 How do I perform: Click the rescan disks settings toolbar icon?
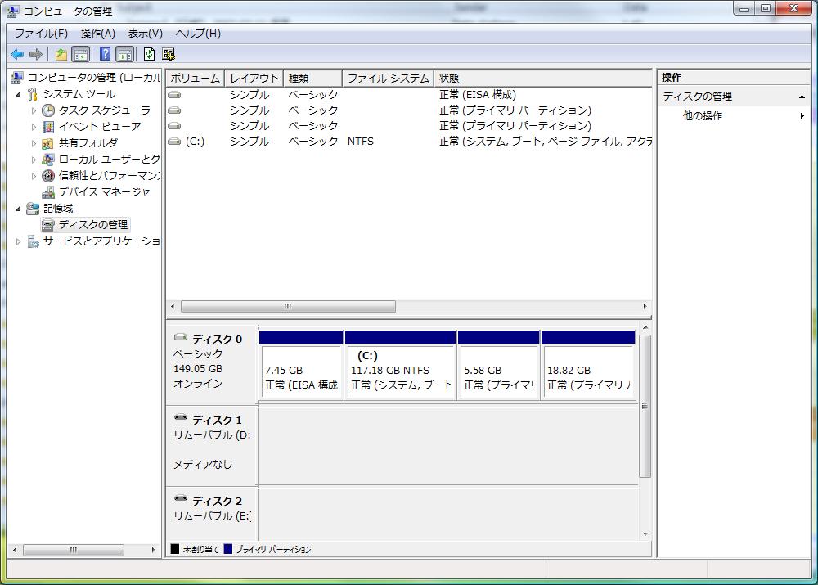tap(169, 54)
